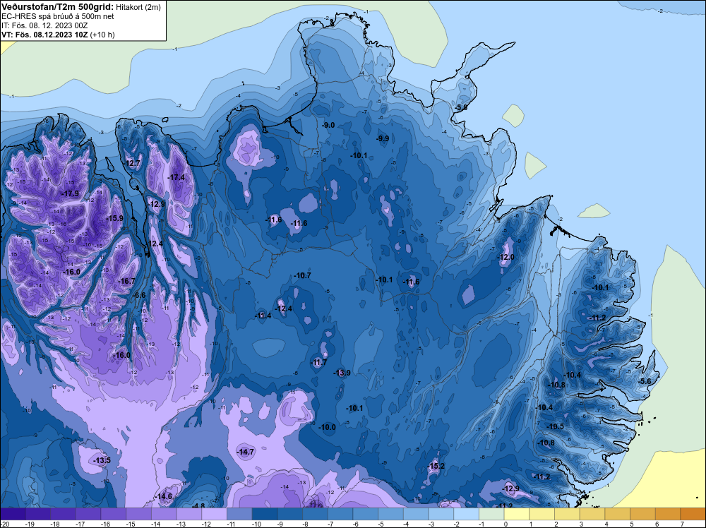Select the -14.7 temperature label
This screenshot has height=528, width=706.
(x=246, y=452)
